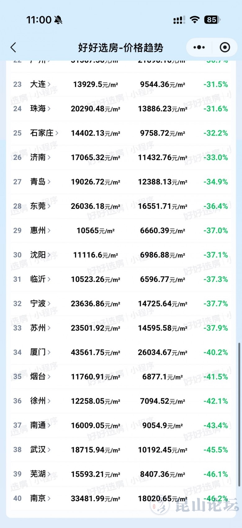
Task: Tap the silent mode bell icon
Action: 58,20
